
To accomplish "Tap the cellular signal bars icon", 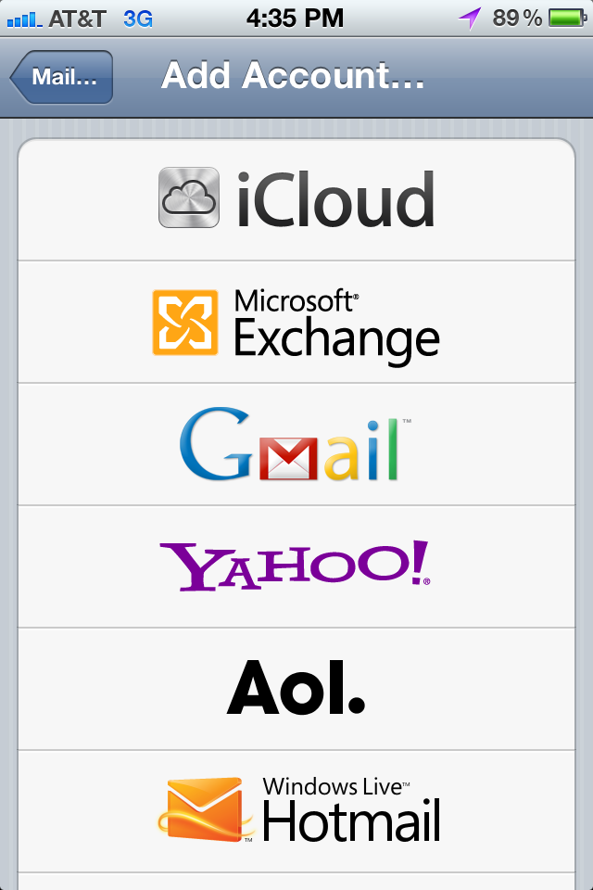I will (24, 20).
